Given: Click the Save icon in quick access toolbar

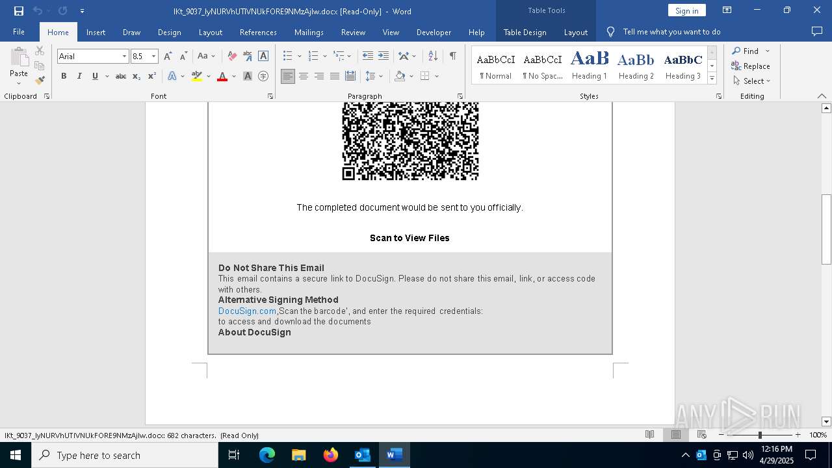Looking at the screenshot, I should click(x=18, y=11).
